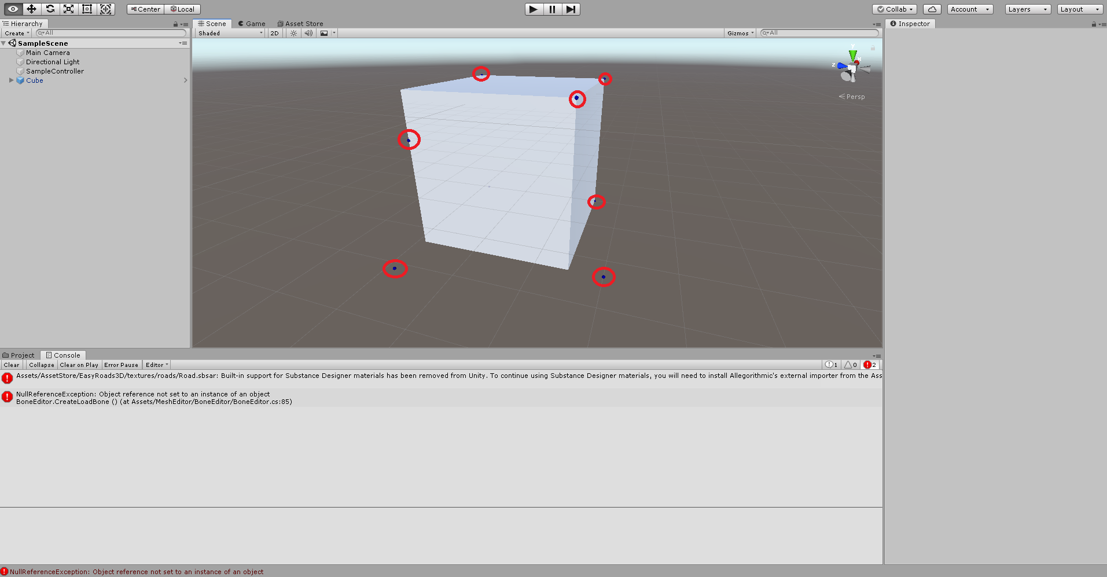Open the Shaded draw mode dropdown
The image size is (1107, 577).
(x=230, y=33)
